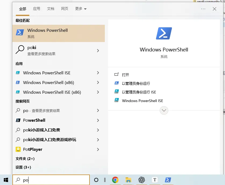This screenshot has width=225, height=185.
Task: Select Windows PowerShell ISE (x86) result
Action: click(x=59, y=92)
